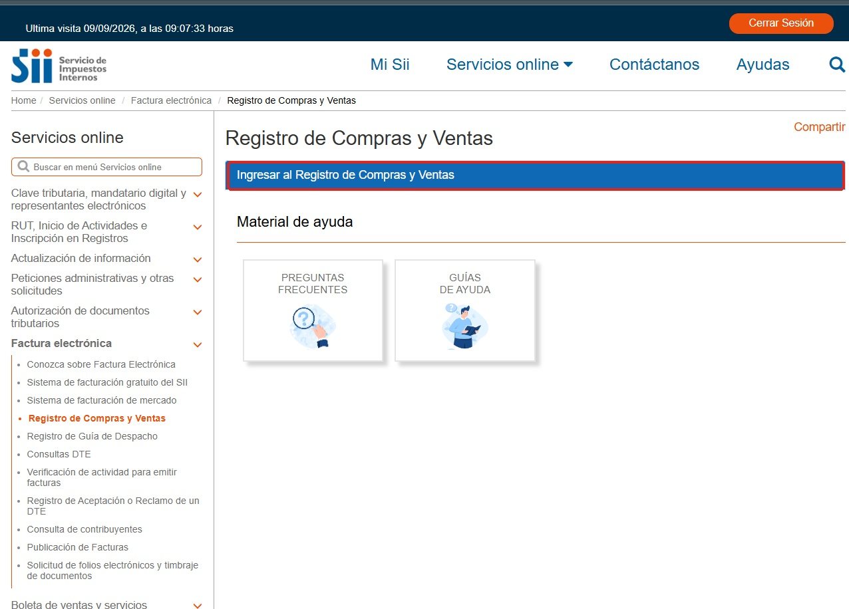Focus the Buscar en menú Servicios online field
This screenshot has height=609, width=849.
click(106, 167)
